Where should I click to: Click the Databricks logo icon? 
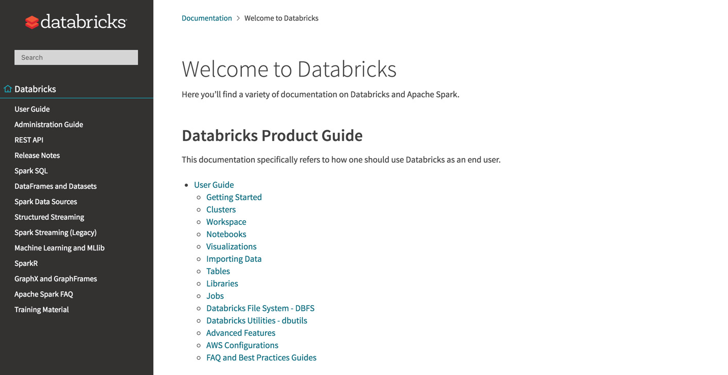(32, 22)
